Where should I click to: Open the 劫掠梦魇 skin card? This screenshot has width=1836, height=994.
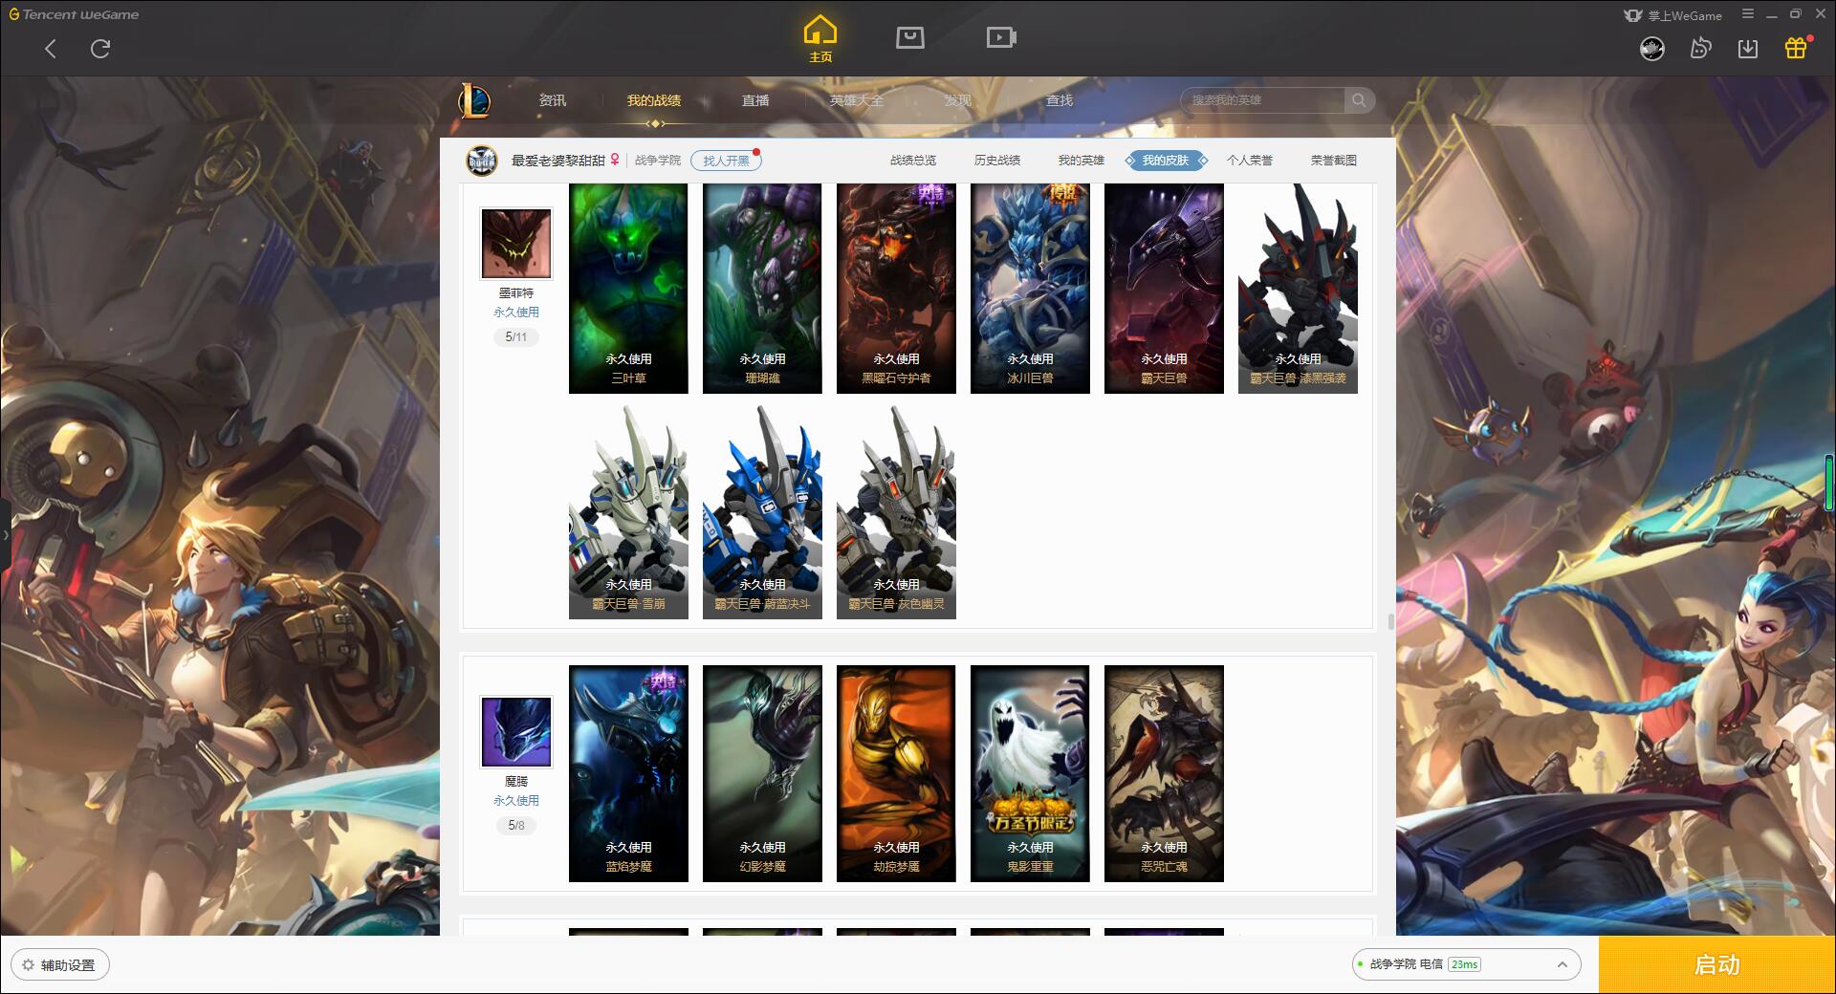(896, 773)
